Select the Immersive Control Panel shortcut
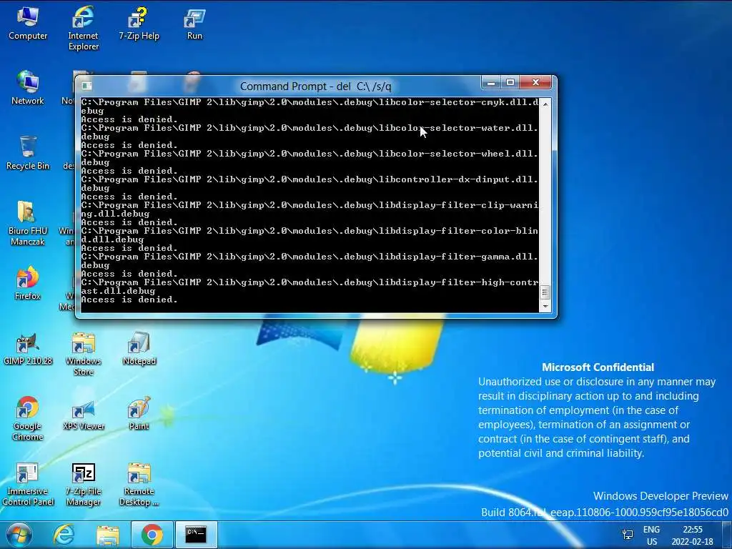Viewport: 732px width, 549px height. pyautogui.click(x=28, y=484)
